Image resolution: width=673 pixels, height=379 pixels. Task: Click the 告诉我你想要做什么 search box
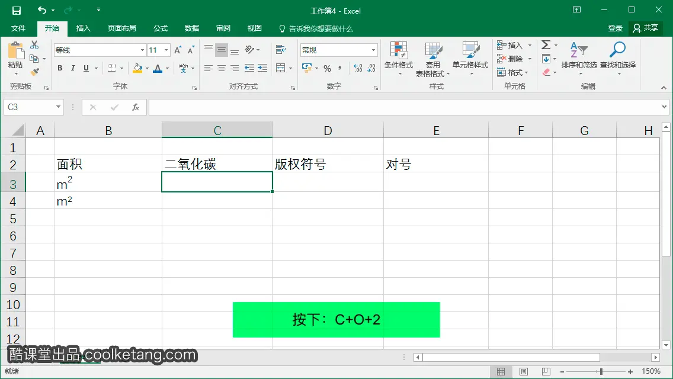tap(316, 28)
